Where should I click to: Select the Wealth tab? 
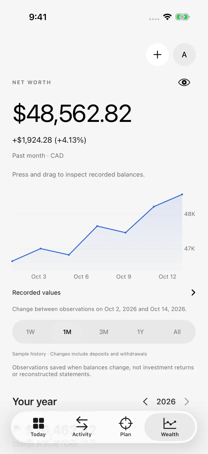pos(170,427)
